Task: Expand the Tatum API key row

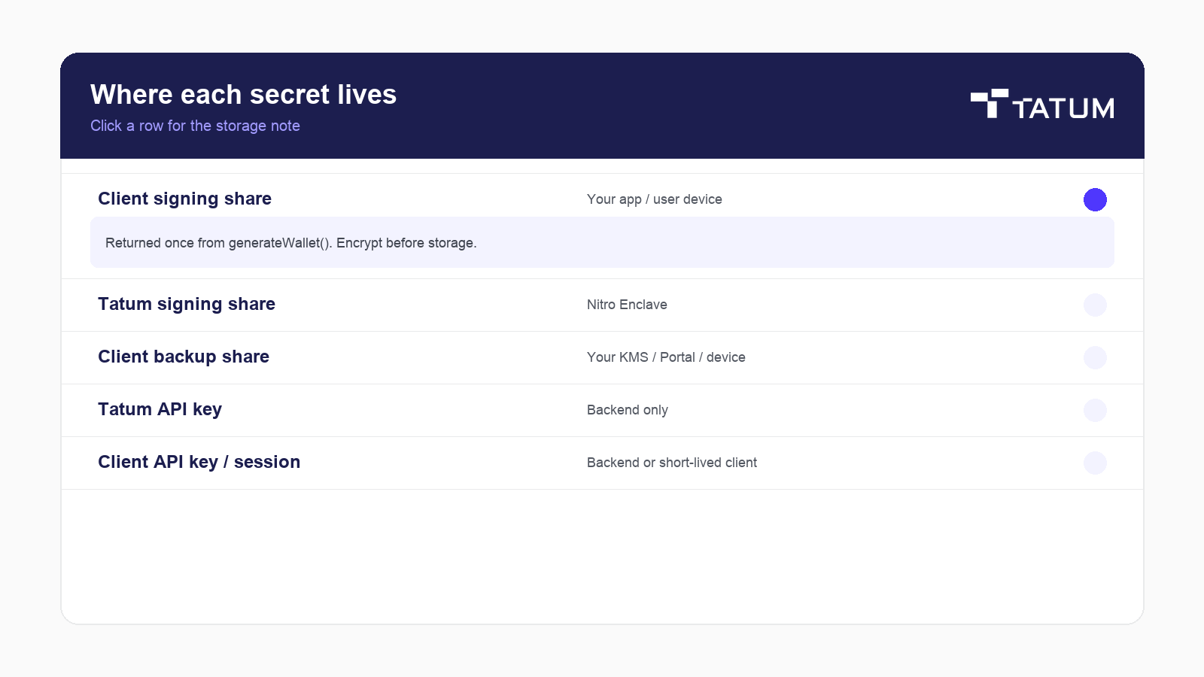Action: (x=602, y=410)
